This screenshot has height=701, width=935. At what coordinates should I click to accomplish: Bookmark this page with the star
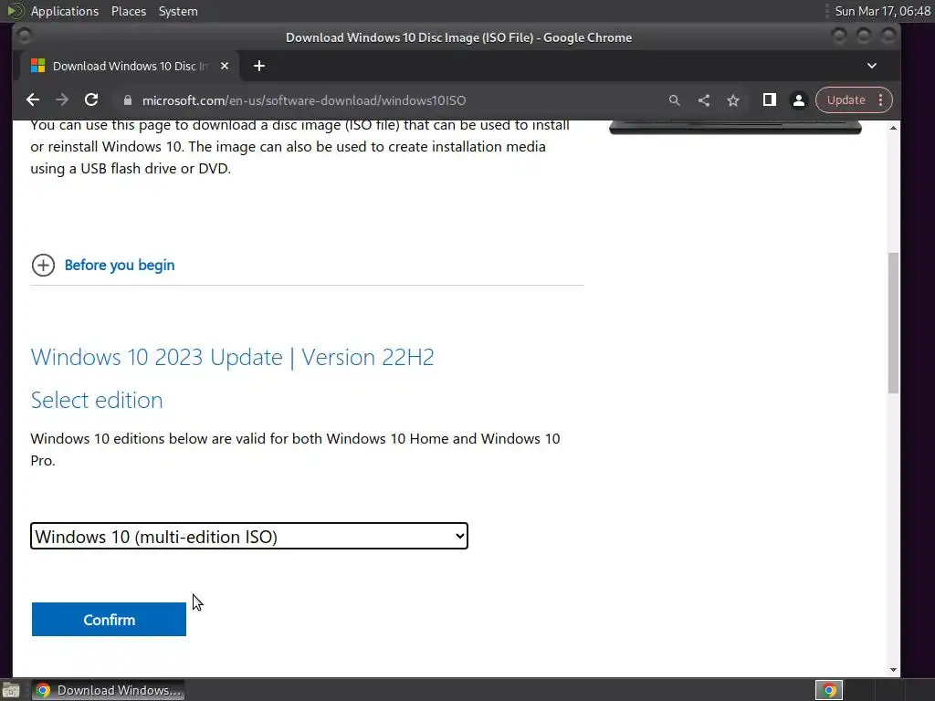733,100
